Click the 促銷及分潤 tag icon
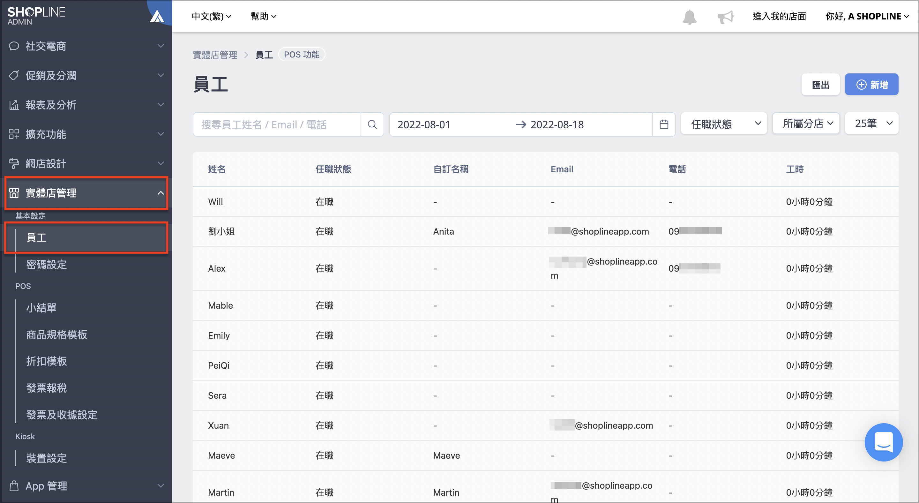 click(14, 75)
